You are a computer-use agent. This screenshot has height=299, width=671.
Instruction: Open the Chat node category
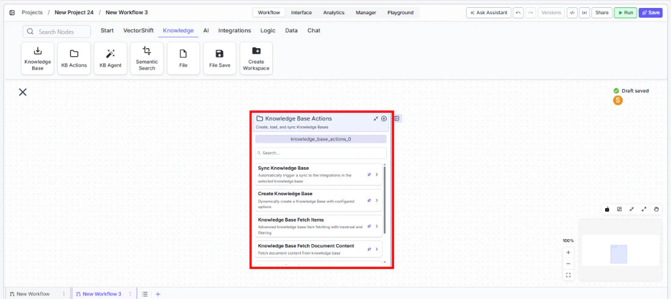pyautogui.click(x=314, y=31)
